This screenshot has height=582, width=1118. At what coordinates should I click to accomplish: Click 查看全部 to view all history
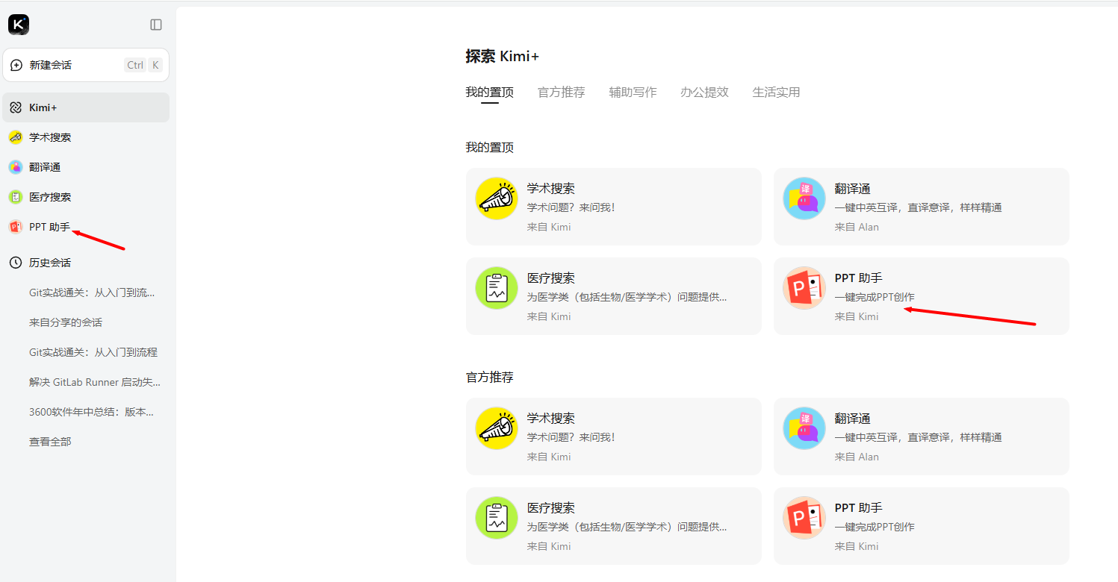click(x=50, y=442)
